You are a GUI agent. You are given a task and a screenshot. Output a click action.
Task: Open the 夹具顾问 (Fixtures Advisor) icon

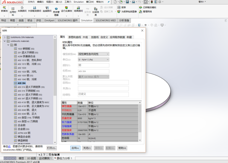22,9
